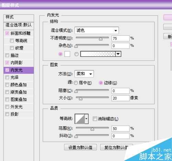Click the 不透明度 slider handle
The height and width of the screenshot is (161, 172).
(100, 39)
